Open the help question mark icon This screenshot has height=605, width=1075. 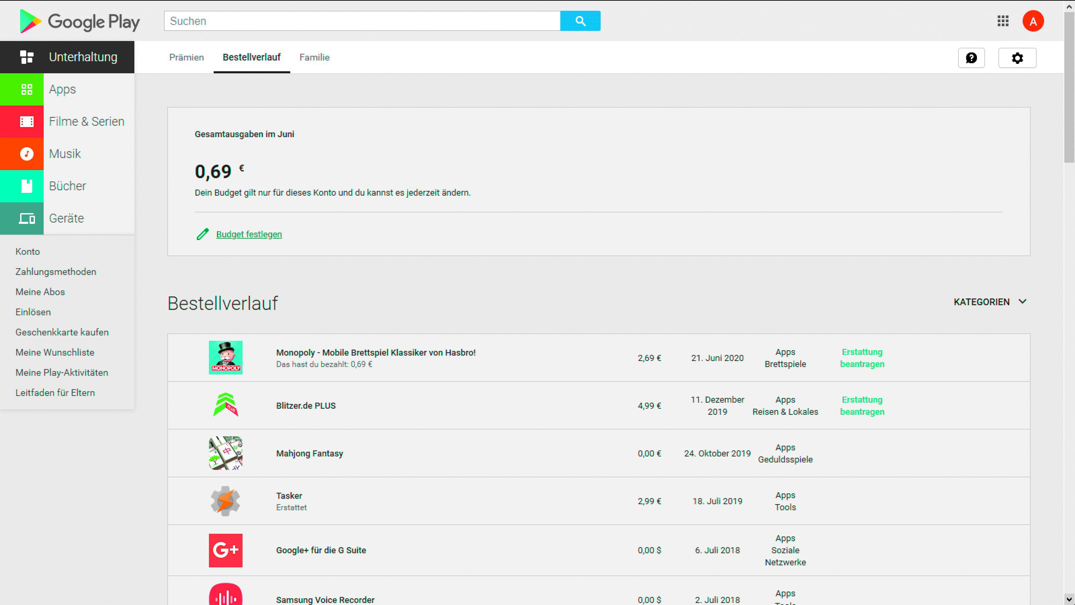972,57
